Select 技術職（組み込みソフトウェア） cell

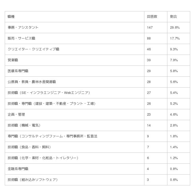pos(33,180)
